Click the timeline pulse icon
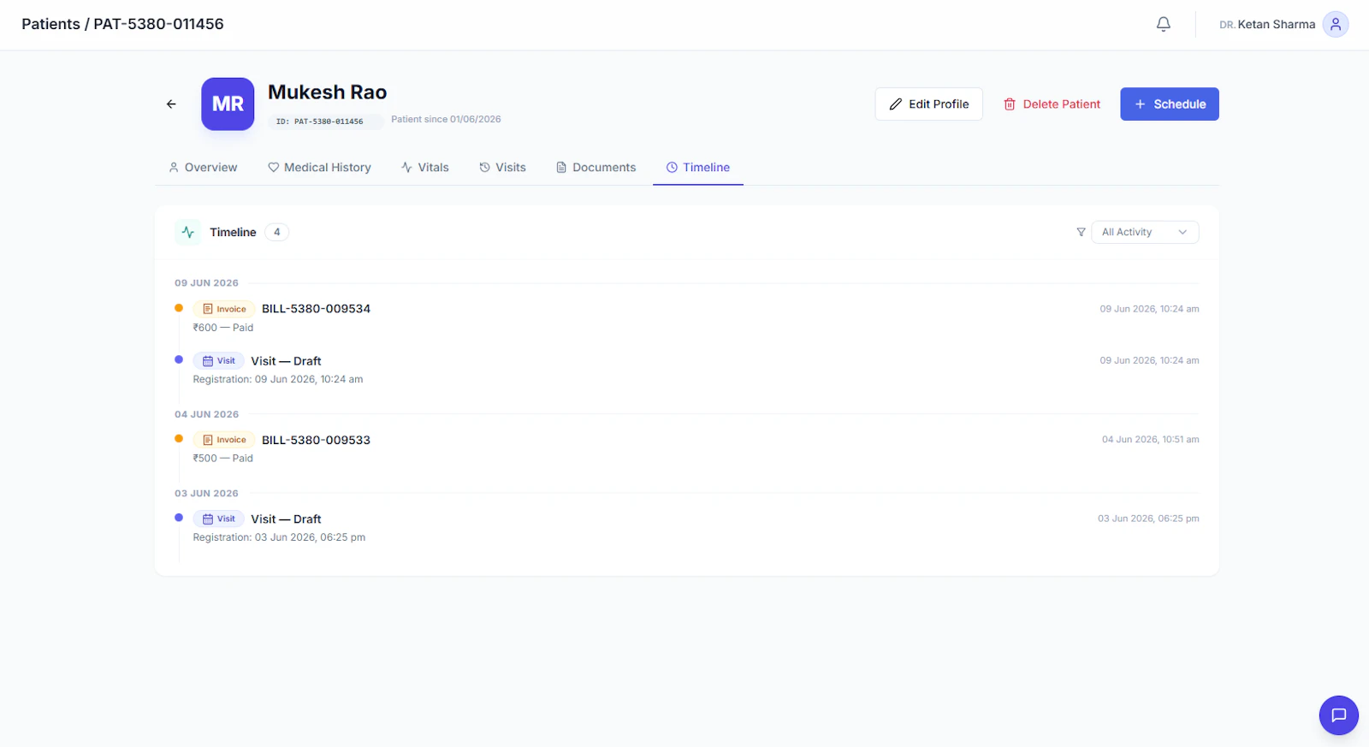This screenshot has width=1369, height=747. click(188, 232)
